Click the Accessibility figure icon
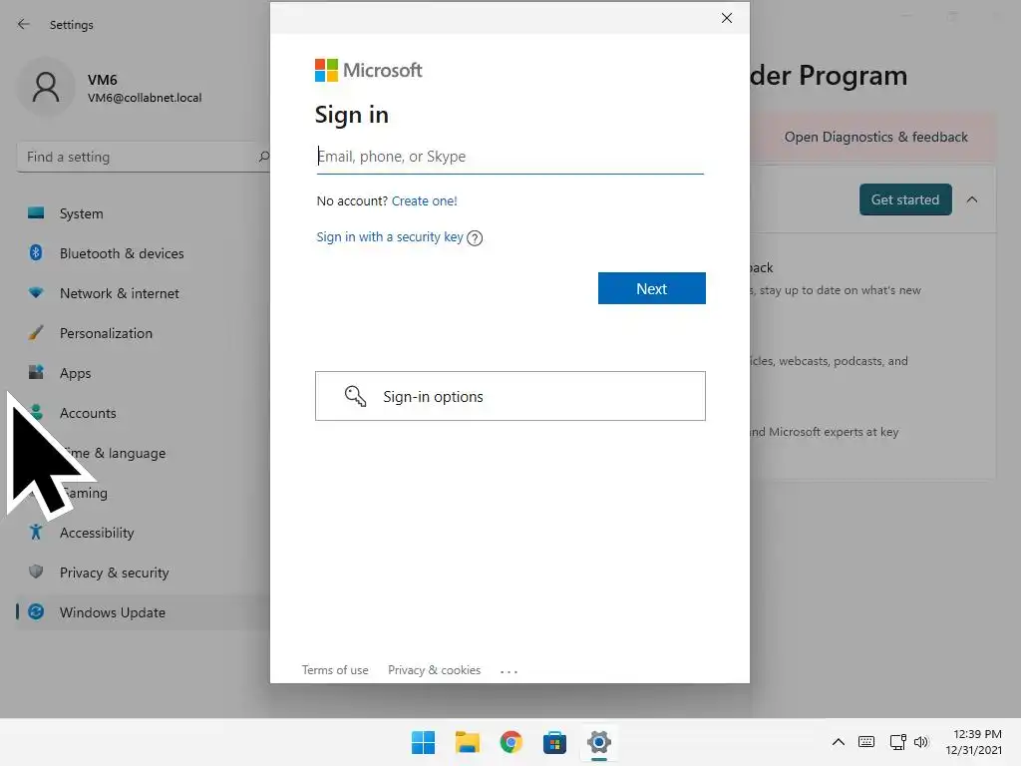This screenshot has width=1021, height=766. coord(36,533)
